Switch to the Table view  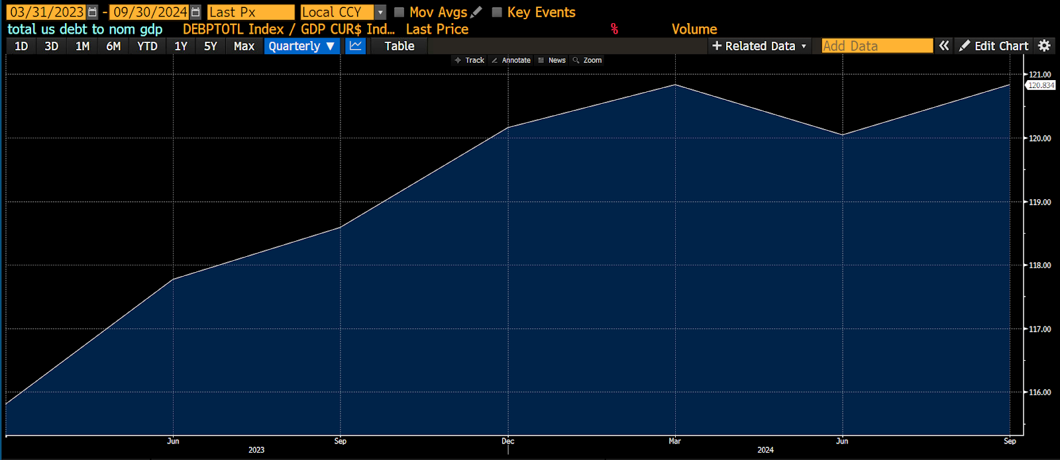[399, 46]
